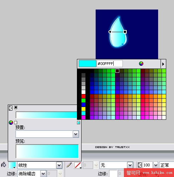Open the swatch panel options arrow

click(163, 64)
